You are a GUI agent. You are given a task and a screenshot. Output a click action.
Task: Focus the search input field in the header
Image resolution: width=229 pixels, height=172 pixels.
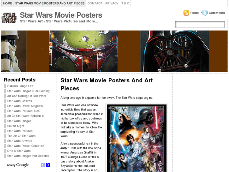coord(200,24)
